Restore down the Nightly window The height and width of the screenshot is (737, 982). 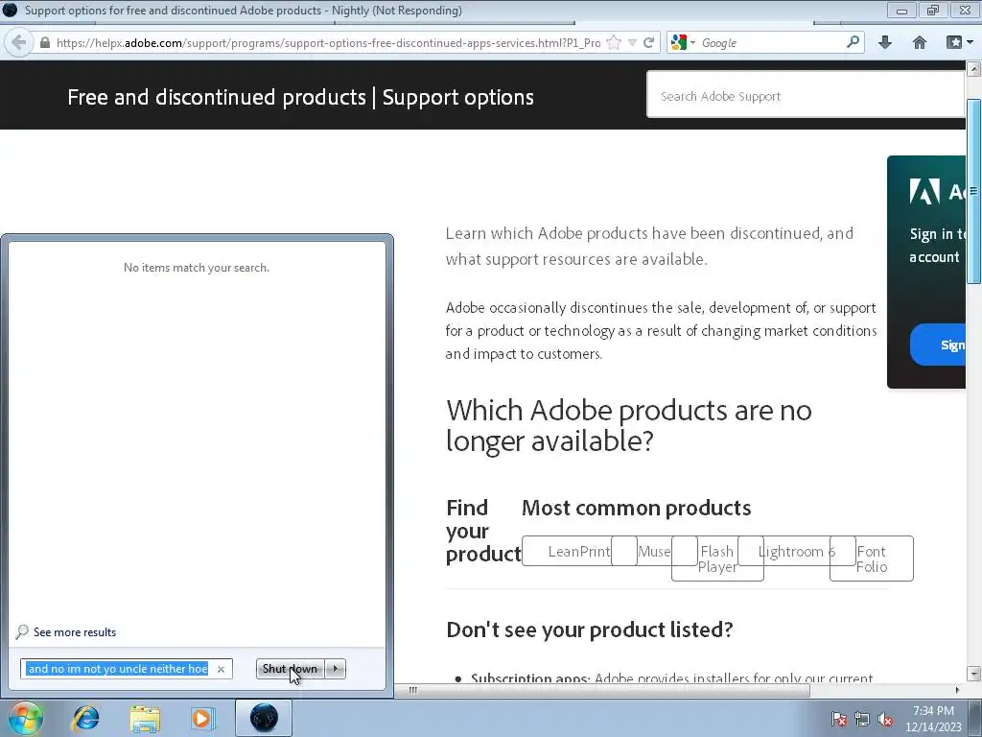click(933, 10)
